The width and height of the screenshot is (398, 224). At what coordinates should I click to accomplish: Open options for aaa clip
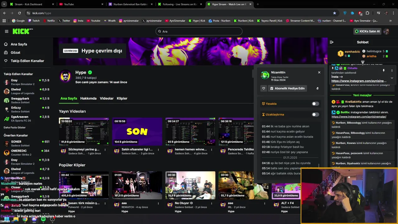coord(158,203)
